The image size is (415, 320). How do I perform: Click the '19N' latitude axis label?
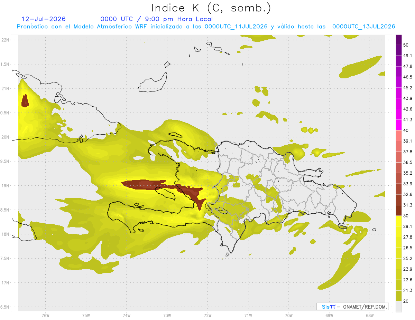[x=6, y=186]
